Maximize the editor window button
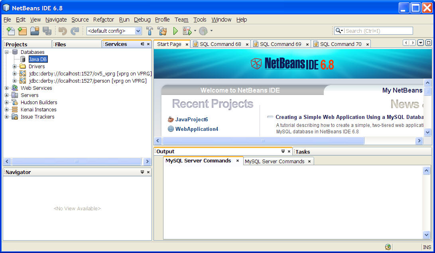This screenshot has width=435, height=253. [x=429, y=43]
